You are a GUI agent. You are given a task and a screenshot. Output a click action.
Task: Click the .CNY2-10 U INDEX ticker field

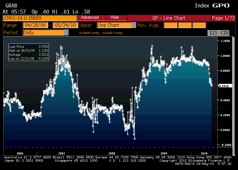coord(39,18)
